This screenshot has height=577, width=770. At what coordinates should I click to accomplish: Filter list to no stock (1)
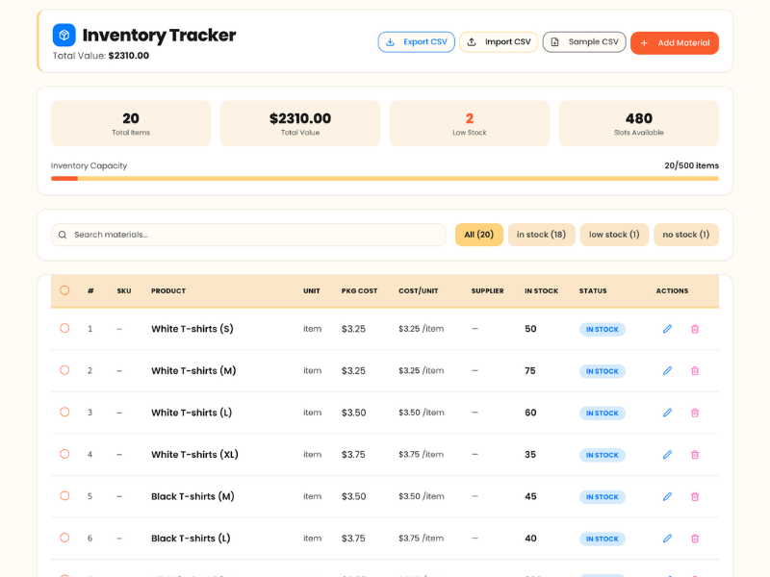(686, 235)
